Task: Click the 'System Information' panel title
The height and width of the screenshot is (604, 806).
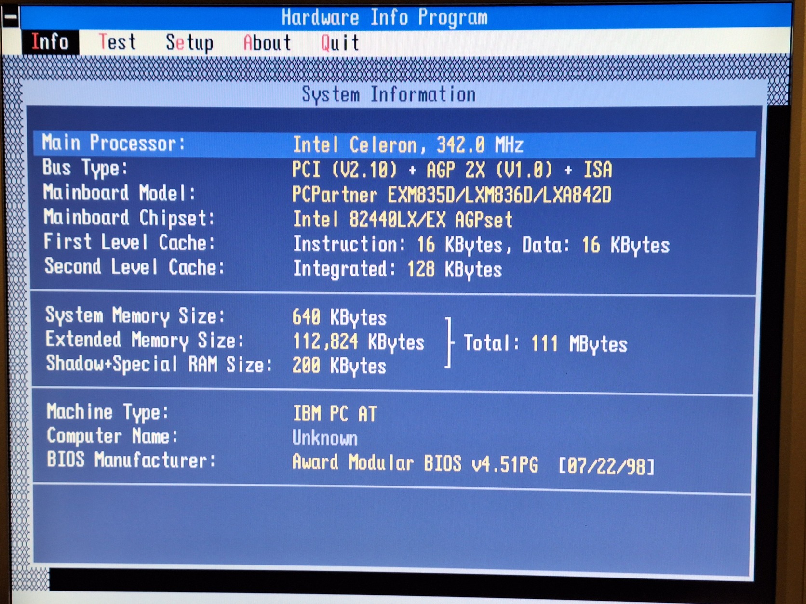Action: (x=389, y=94)
